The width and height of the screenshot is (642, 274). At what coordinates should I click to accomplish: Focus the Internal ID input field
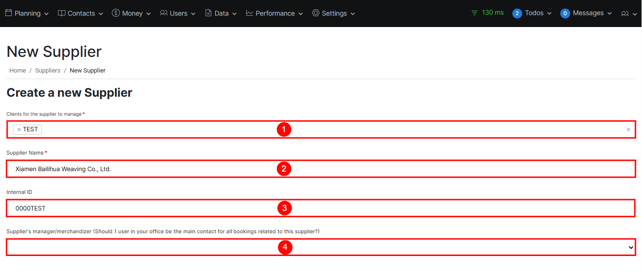click(321, 208)
